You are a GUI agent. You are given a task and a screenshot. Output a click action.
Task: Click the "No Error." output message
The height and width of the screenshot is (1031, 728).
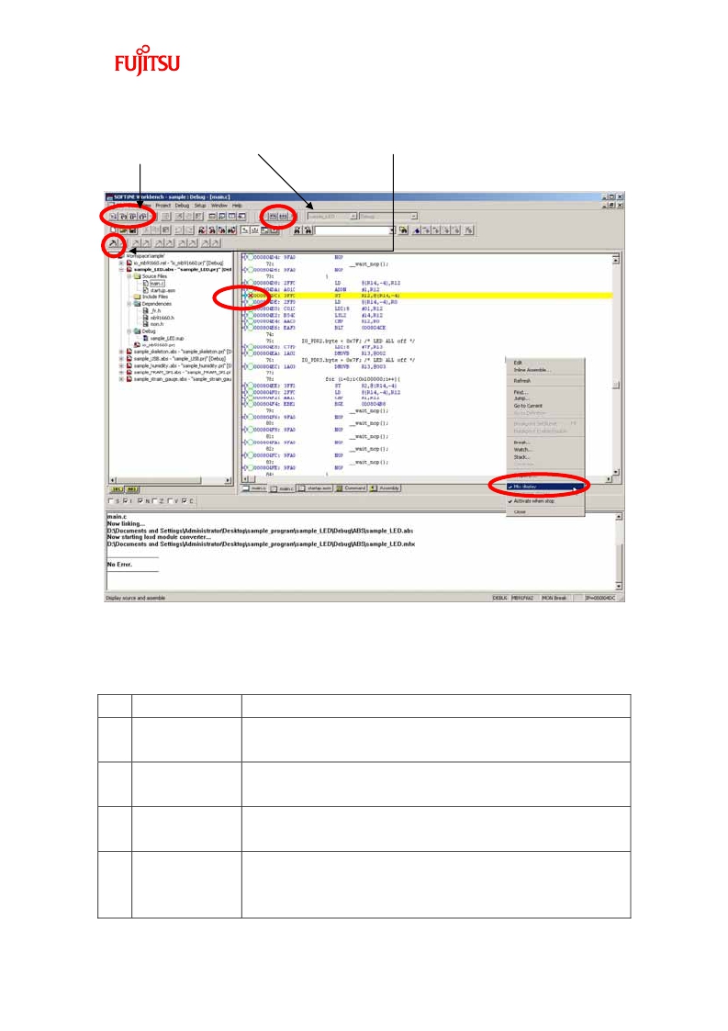pos(119,564)
